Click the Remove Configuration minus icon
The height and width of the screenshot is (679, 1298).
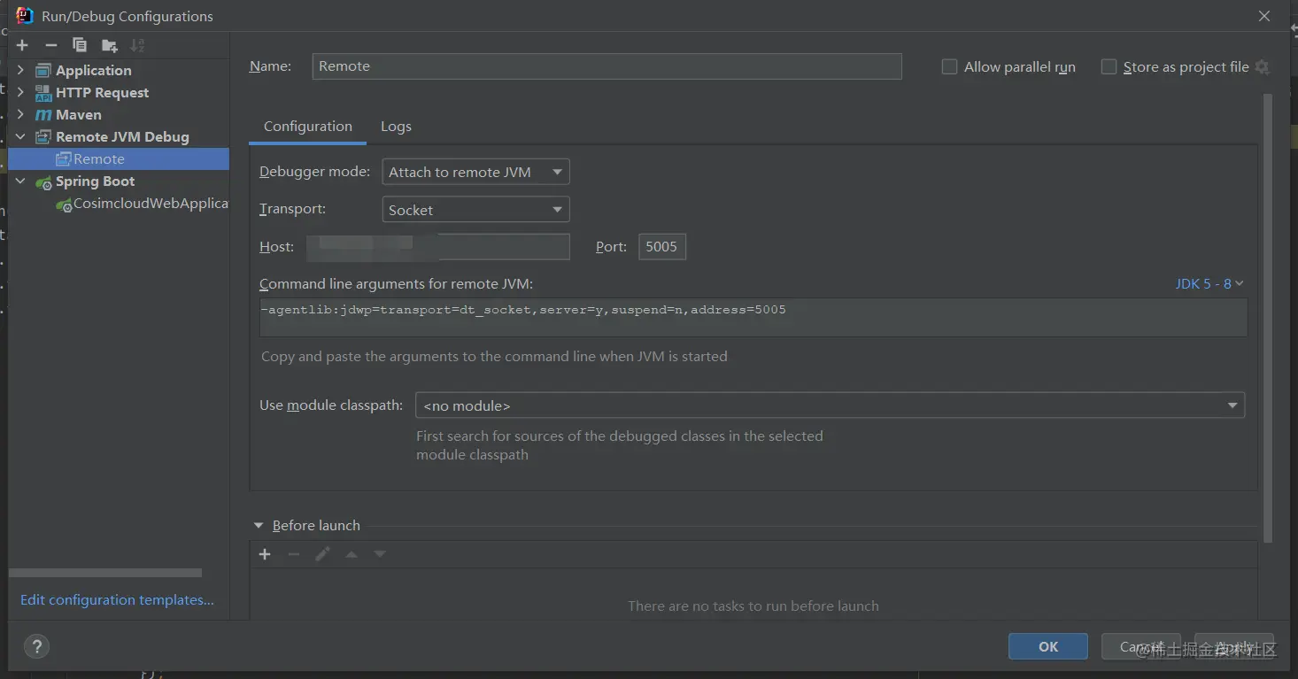[x=51, y=45]
